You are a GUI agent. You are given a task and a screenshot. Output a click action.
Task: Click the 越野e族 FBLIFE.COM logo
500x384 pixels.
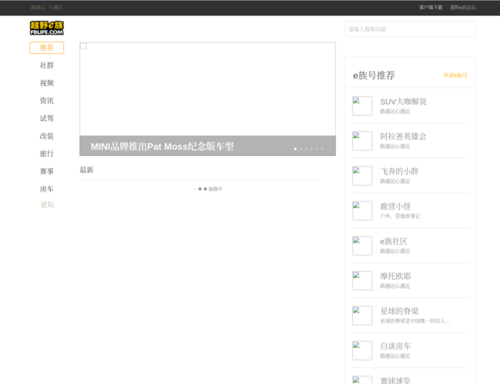[46, 28]
